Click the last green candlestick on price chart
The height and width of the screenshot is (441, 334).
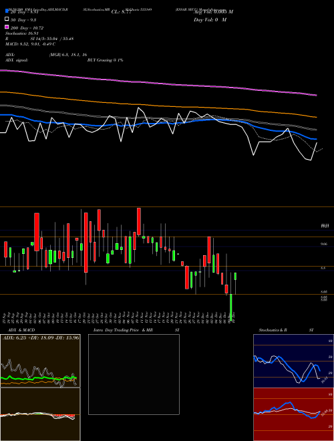(x=235, y=276)
